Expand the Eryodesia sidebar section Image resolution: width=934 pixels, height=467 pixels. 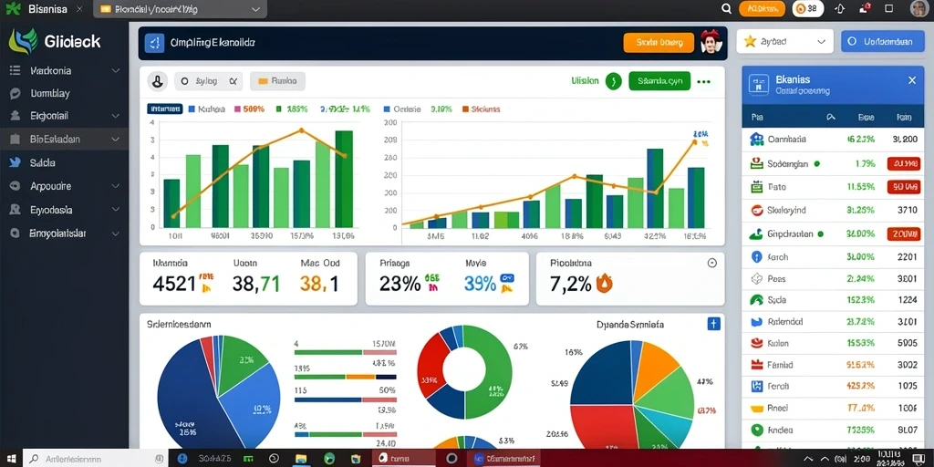[x=116, y=210]
